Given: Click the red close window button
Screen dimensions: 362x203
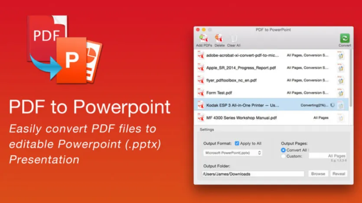Looking at the screenshot, I should point(198,30).
